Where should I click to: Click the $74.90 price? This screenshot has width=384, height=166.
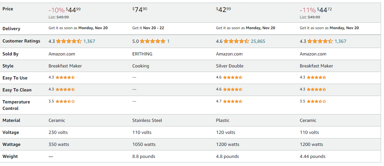[140, 10]
